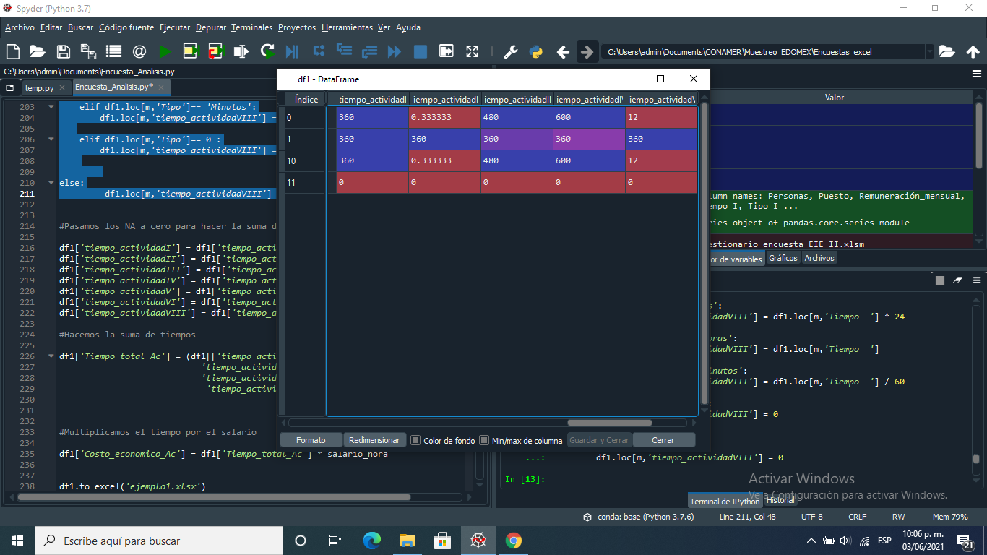This screenshot has width=987, height=555.
Task: Click the debug step-return icon
Action: [x=369, y=51]
